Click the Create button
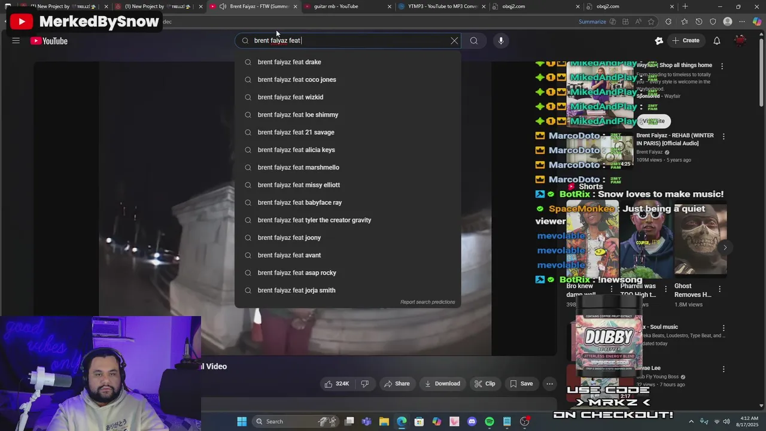The height and width of the screenshot is (431, 766). [x=686, y=41]
